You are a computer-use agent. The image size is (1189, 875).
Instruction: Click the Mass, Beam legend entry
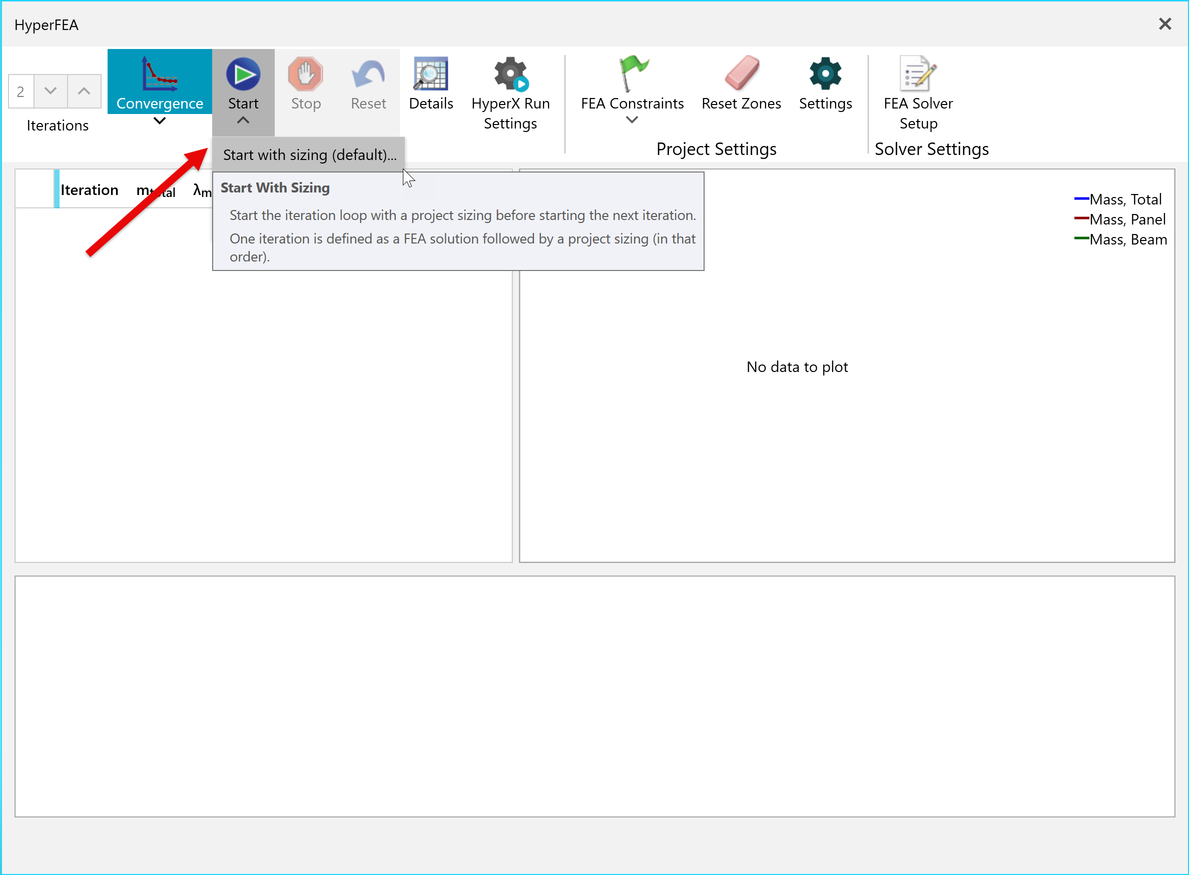[x=1120, y=239]
